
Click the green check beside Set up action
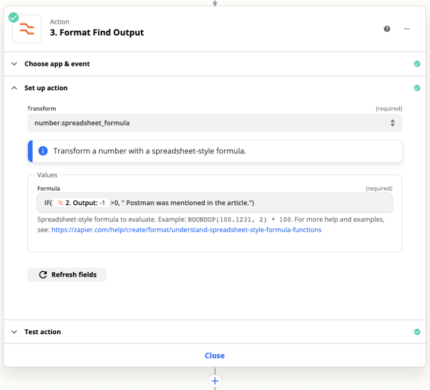pyautogui.click(x=417, y=88)
